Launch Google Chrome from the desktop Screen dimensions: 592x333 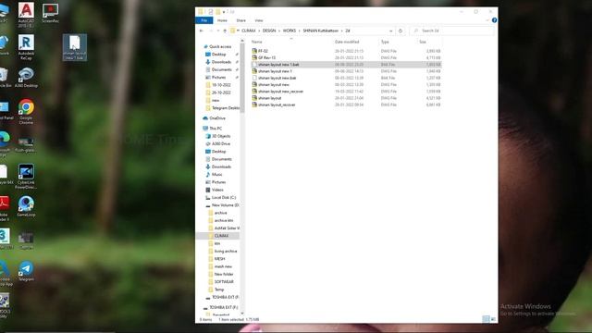(x=26, y=112)
